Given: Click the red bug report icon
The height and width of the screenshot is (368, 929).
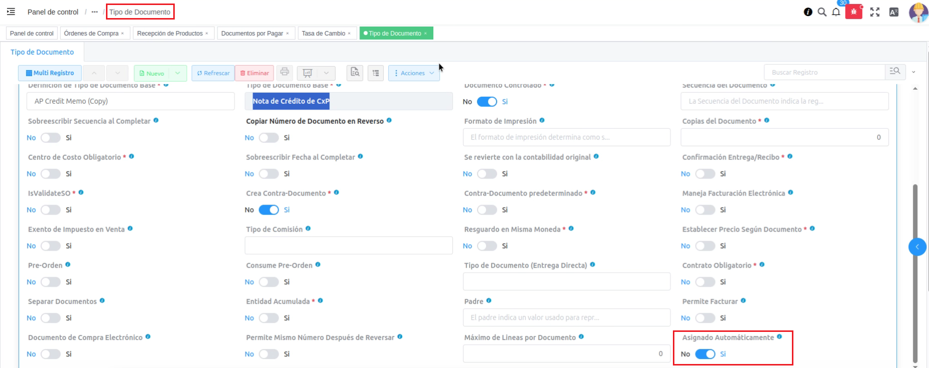Looking at the screenshot, I should [x=854, y=12].
